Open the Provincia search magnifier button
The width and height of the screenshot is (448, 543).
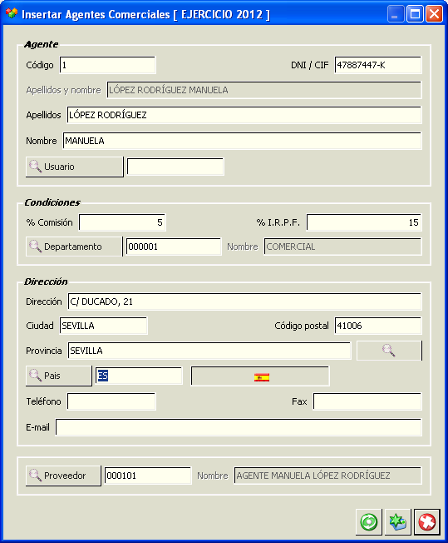389,351
